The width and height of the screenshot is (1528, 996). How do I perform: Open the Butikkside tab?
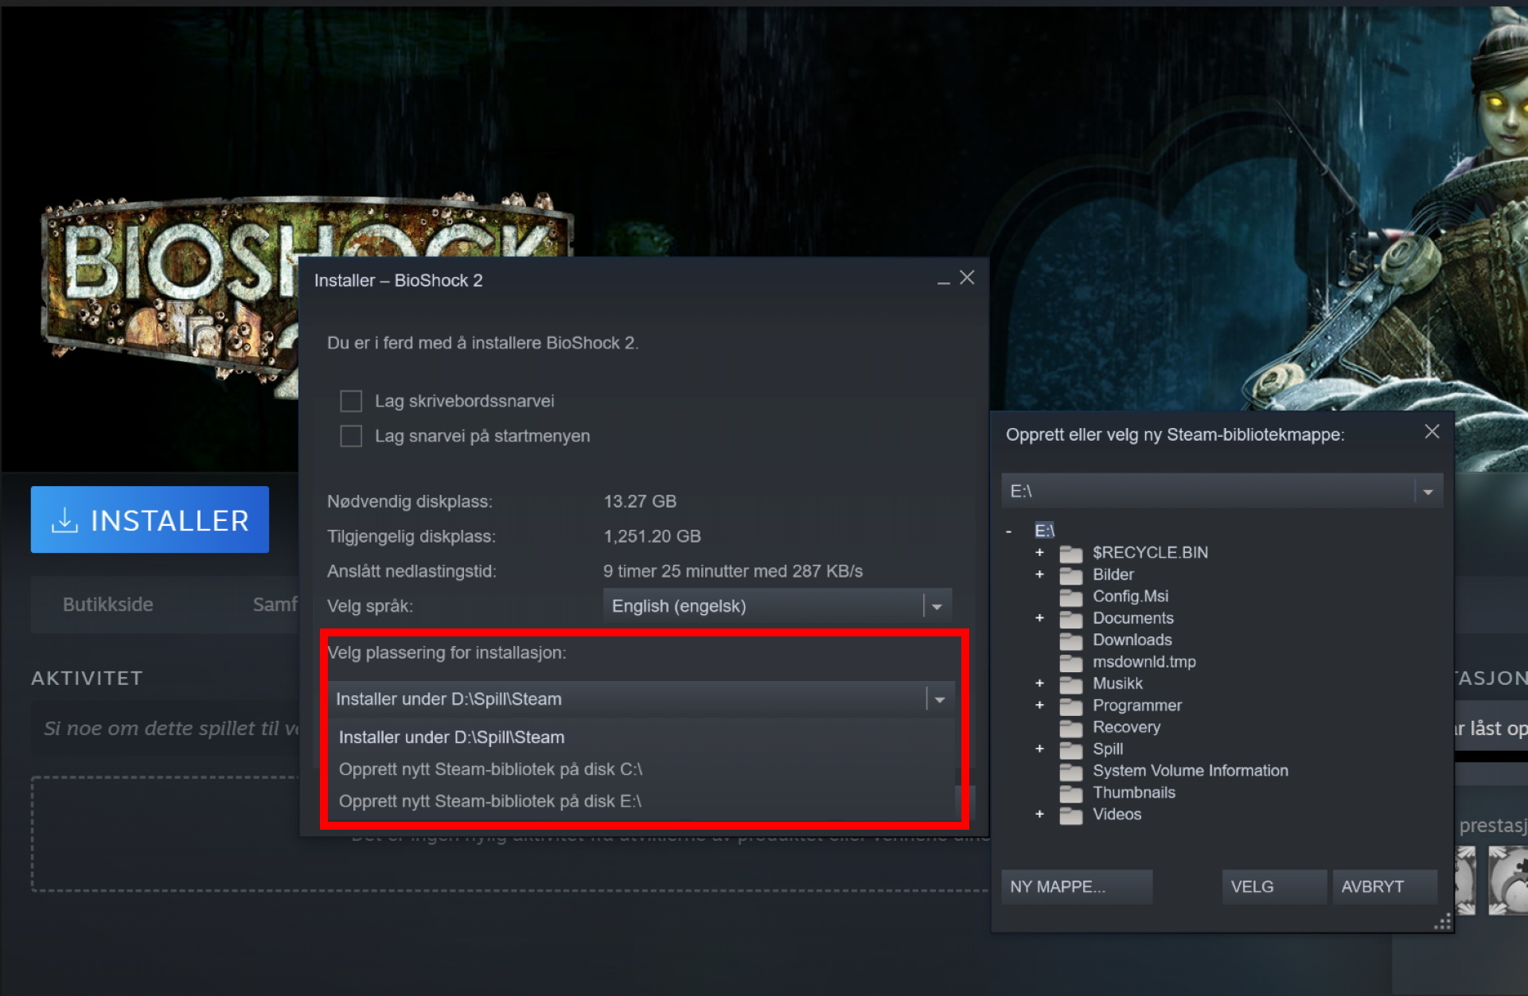[107, 605]
